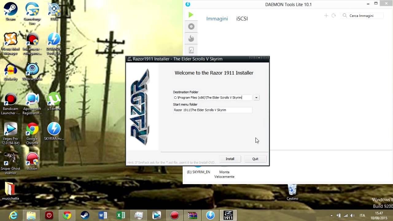
Task: Open the SKYRIMcnv desktop shortcut
Action: click(54, 132)
